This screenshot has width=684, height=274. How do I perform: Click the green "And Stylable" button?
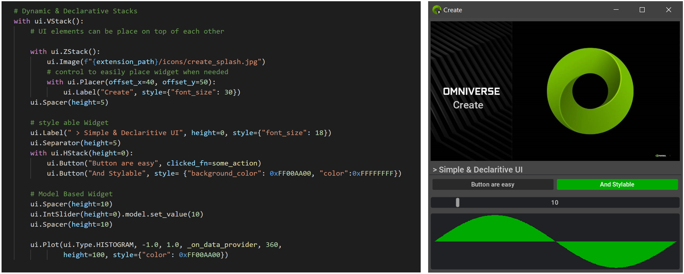tap(617, 185)
